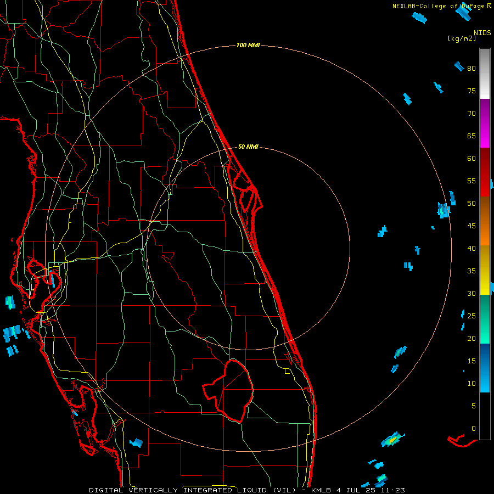Select the black bottom segment of the color scale
This screenshot has height=494, width=494.
click(x=485, y=416)
